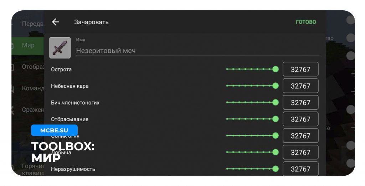The width and height of the screenshot is (365, 186).
Task: Click the Зачаровать enchant title
Action: point(91,22)
